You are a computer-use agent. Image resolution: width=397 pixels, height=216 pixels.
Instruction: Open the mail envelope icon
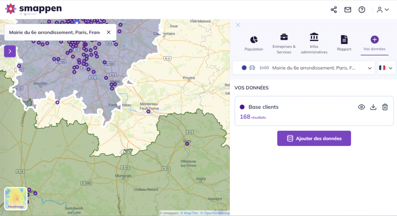click(x=348, y=10)
